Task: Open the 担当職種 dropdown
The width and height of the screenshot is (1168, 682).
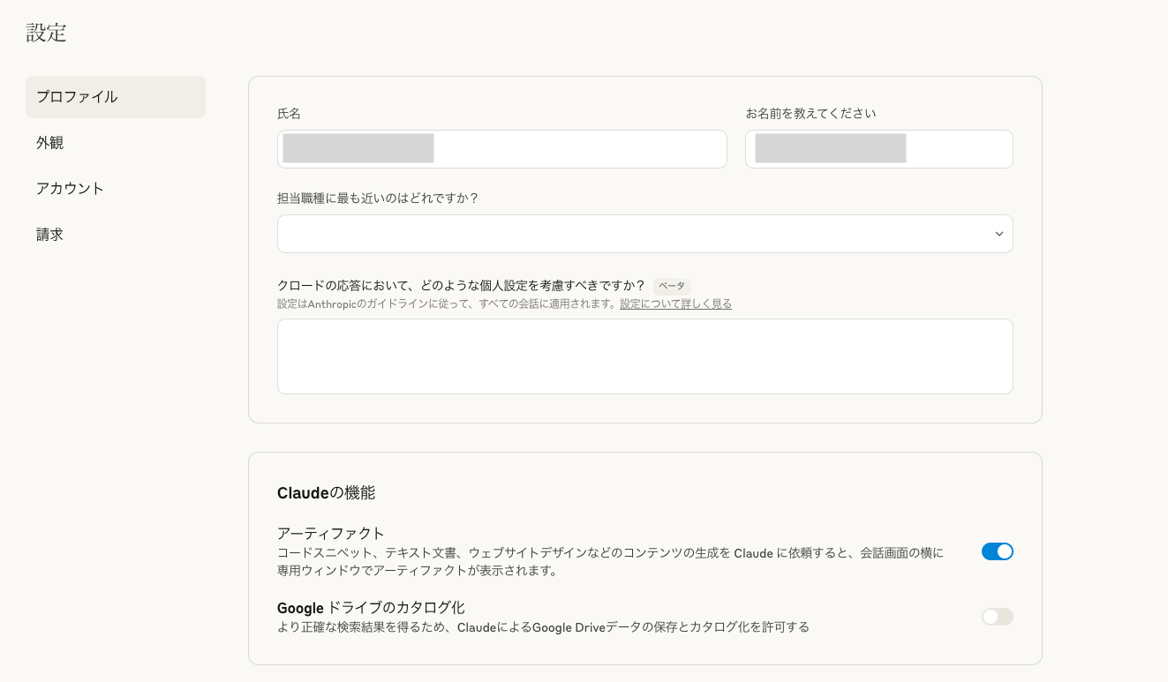Action: click(645, 234)
